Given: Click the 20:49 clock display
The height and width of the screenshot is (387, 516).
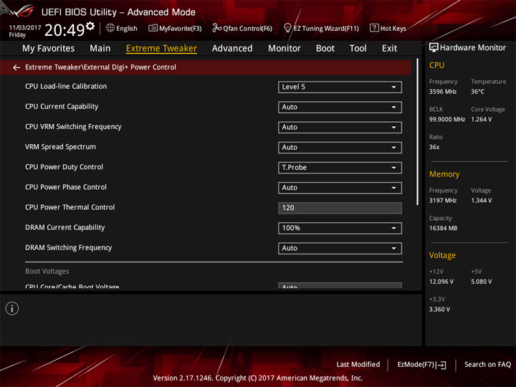Looking at the screenshot, I should coord(64,30).
